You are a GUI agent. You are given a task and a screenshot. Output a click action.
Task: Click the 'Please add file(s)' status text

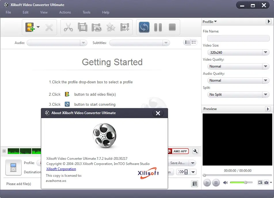(19, 184)
